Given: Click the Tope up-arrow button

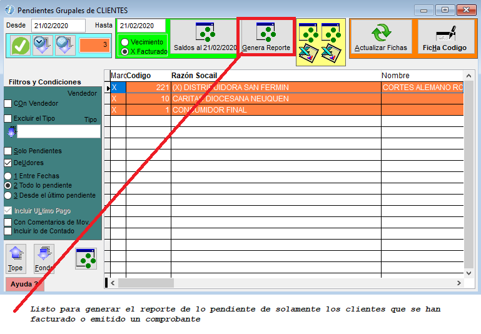Looking at the screenshot, I should [x=16, y=258].
